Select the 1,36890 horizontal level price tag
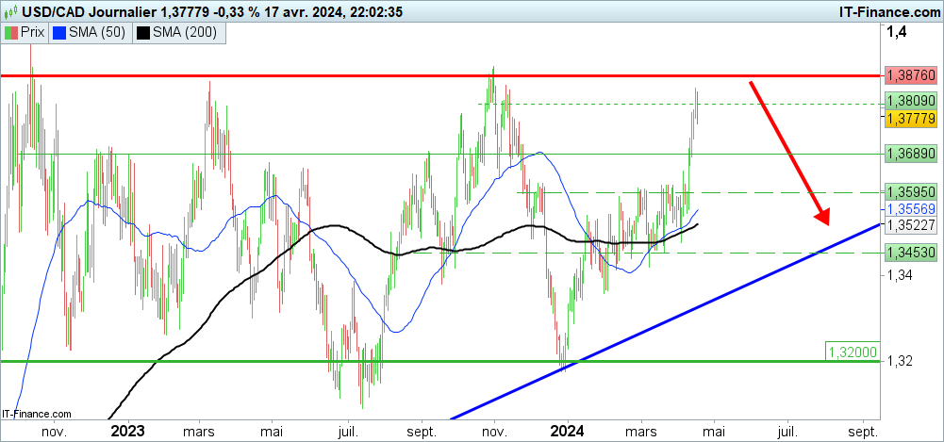The height and width of the screenshot is (442, 944). tap(910, 153)
